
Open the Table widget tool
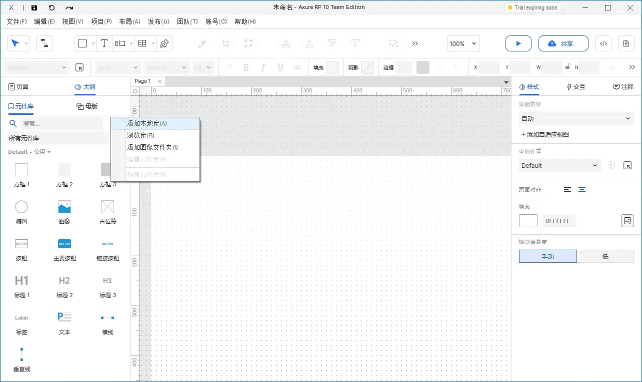[x=142, y=43]
